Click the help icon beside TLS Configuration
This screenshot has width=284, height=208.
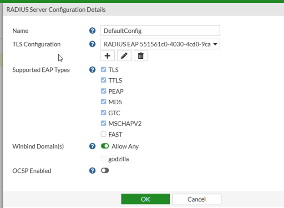[x=92, y=44]
